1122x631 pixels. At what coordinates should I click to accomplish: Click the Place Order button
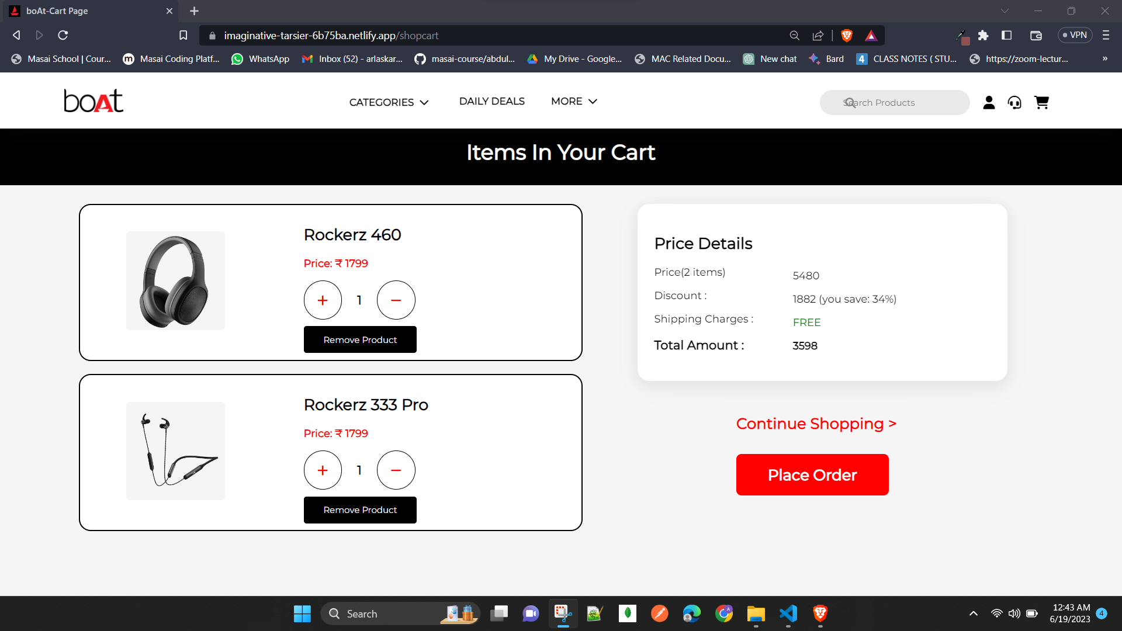point(812,475)
